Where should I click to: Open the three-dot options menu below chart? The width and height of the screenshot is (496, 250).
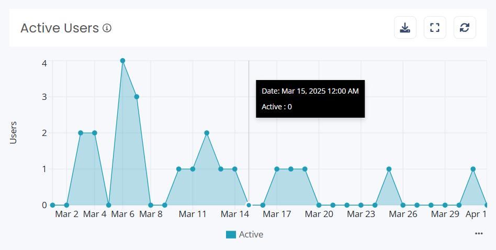[x=479, y=233]
